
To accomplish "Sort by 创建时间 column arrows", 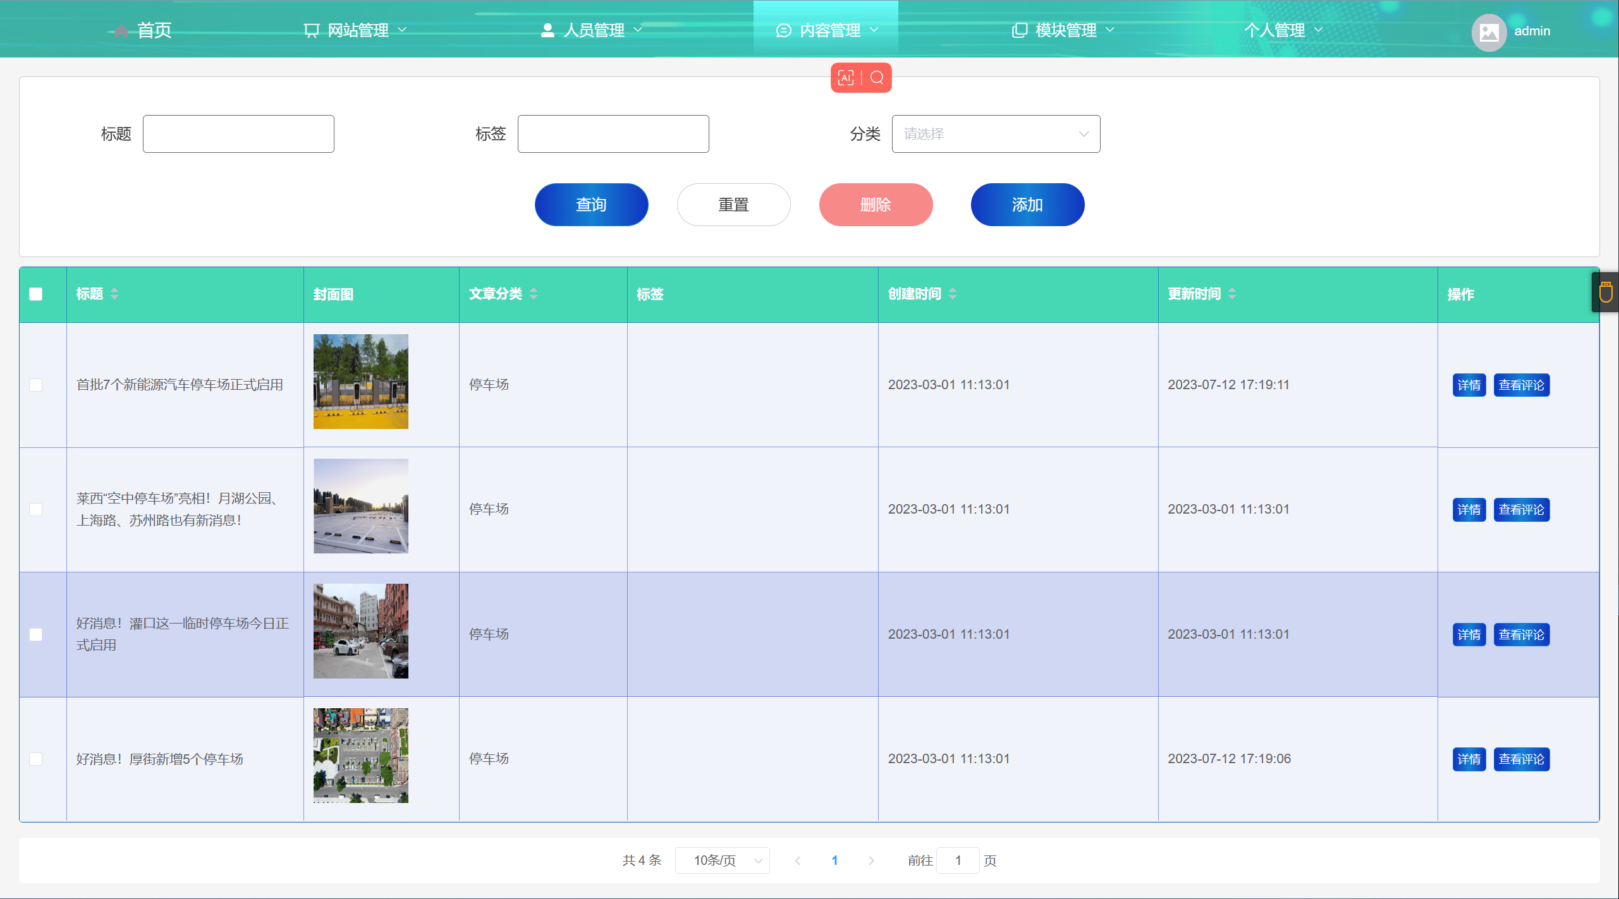I will point(953,294).
